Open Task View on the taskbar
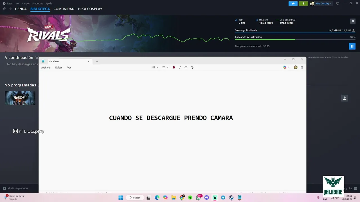The image size is (360, 202). [x=148, y=198]
